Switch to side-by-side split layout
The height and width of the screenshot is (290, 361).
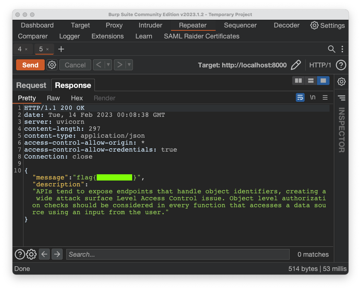tap(298, 81)
